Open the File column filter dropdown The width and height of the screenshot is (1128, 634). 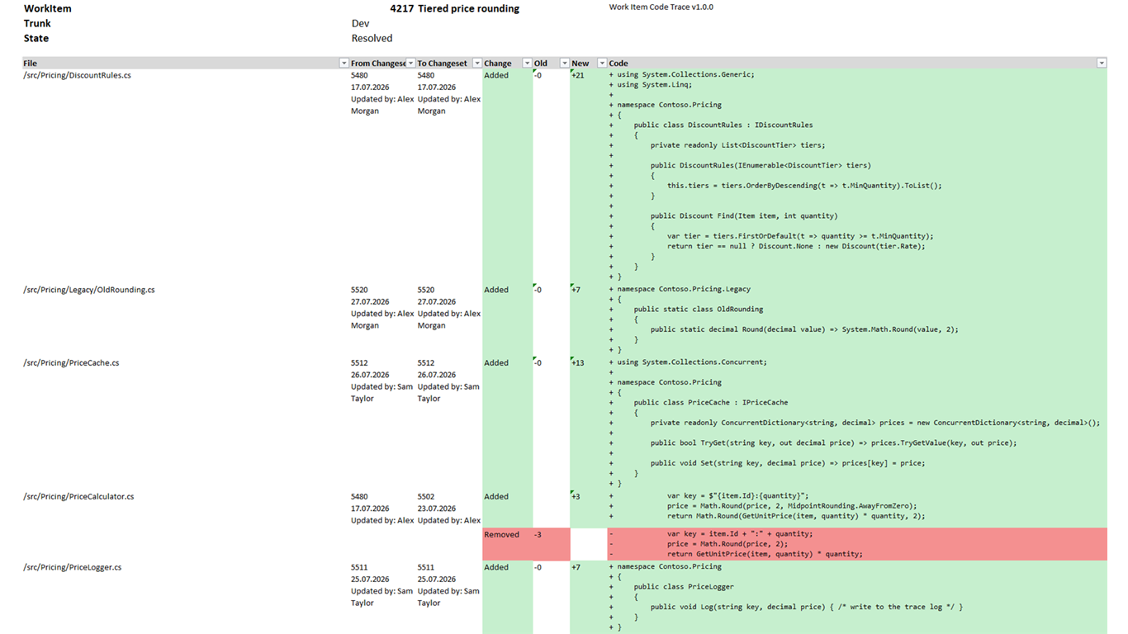click(344, 64)
